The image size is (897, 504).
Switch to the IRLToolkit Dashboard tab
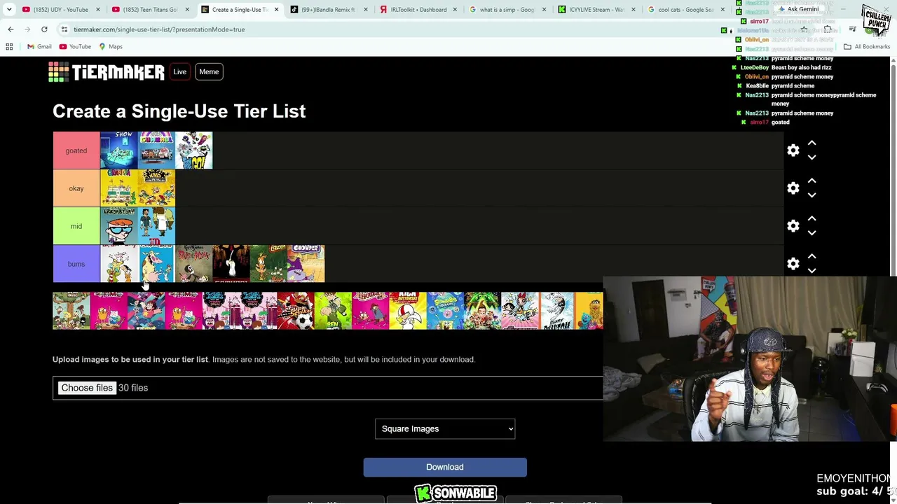(418, 10)
